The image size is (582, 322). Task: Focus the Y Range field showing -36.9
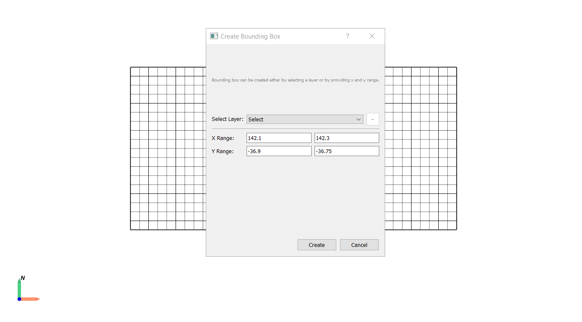click(279, 151)
